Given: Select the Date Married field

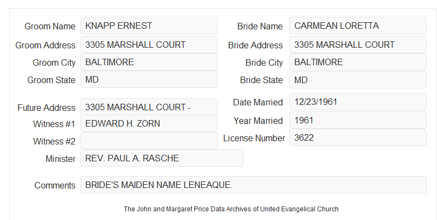Looking at the screenshot, I should point(358,102).
